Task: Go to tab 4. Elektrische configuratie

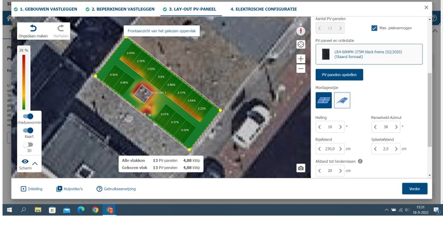Action: point(264,9)
